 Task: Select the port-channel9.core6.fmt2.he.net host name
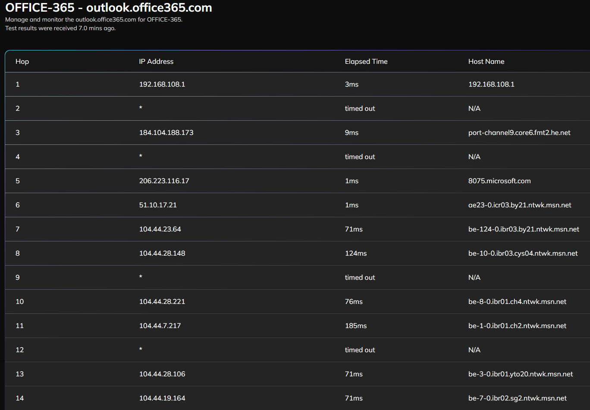[519, 132]
